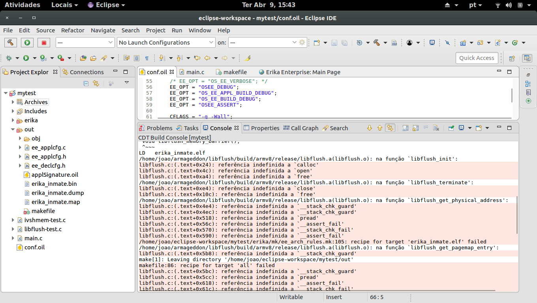
Task: Click the Open Terminal monitor icon
Action: point(432,43)
